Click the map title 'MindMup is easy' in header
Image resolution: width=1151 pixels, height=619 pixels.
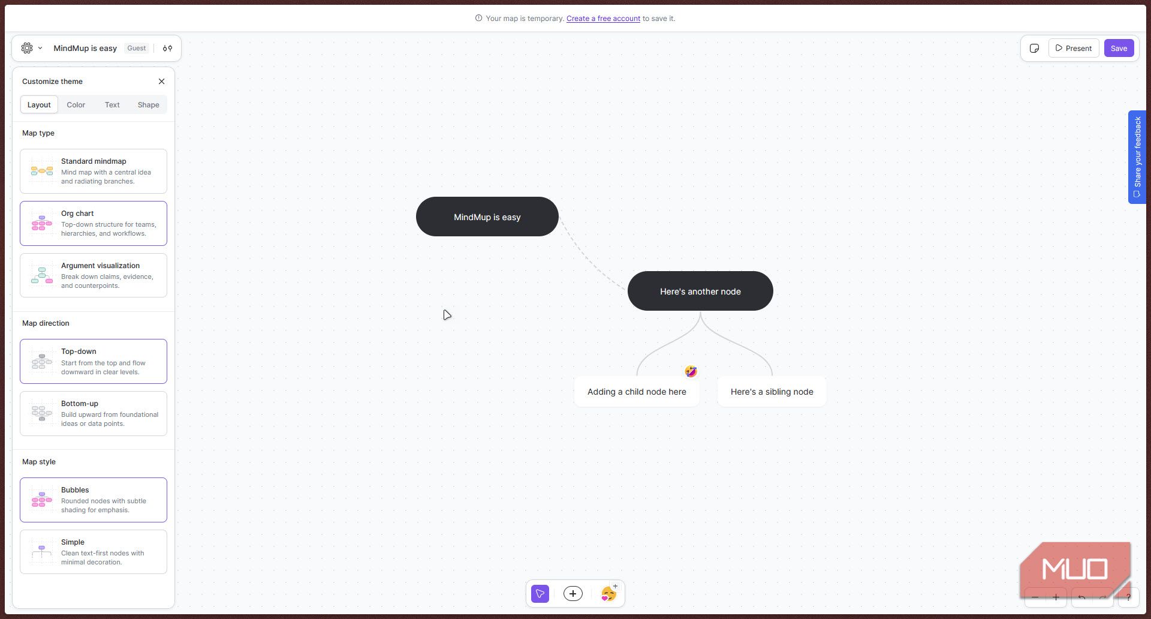(85, 48)
